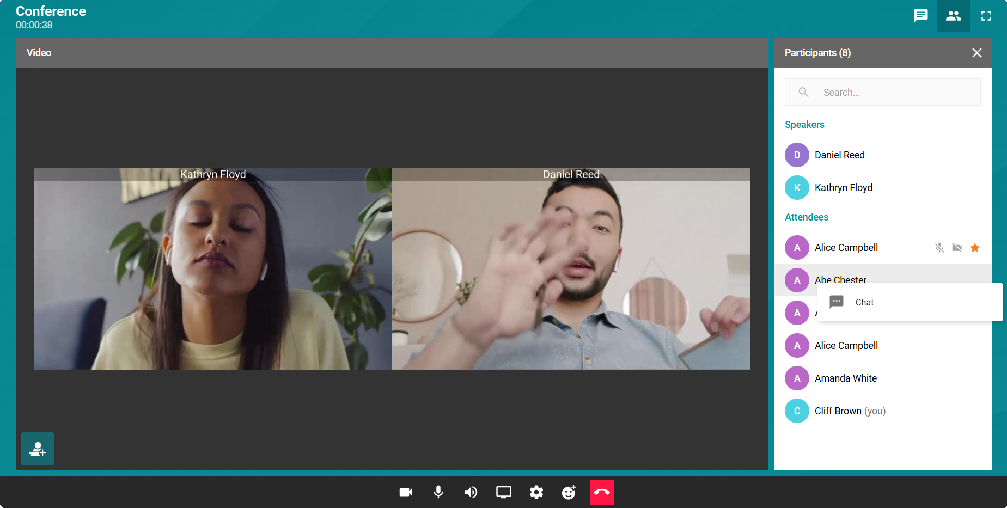The image size is (1007, 508).
Task: Click Alice Campbell's muted microphone icon
Action: pyautogui.click(x=939, y=248)
